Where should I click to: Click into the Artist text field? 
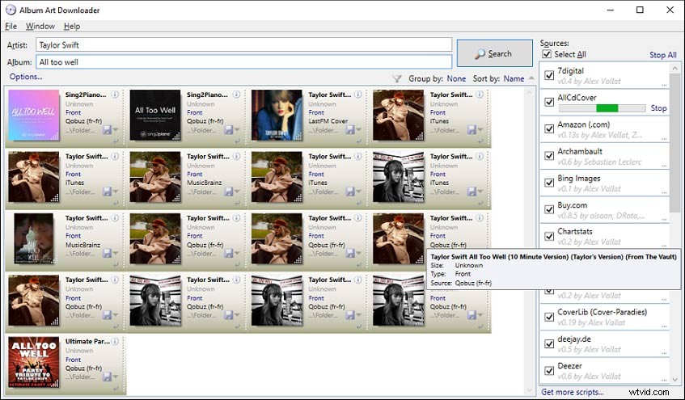click(x=243, y=45)
